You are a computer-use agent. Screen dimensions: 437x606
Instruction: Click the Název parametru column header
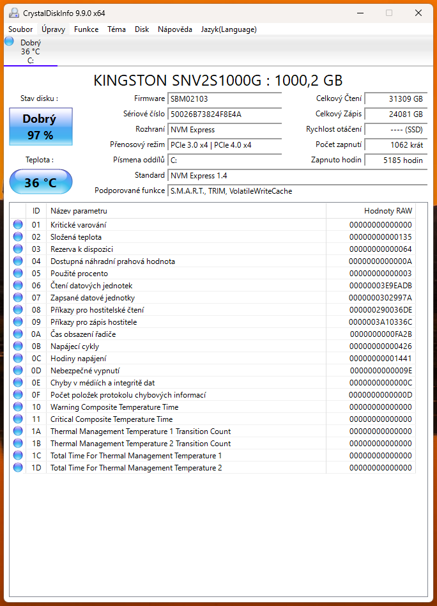point(187,211)
